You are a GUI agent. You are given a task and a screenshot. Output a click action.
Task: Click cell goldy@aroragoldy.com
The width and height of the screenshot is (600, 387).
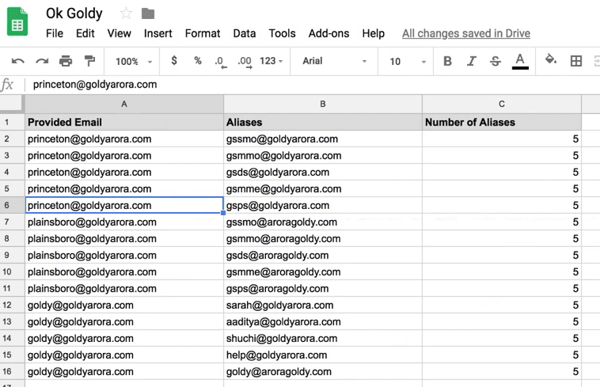[323, 372]
